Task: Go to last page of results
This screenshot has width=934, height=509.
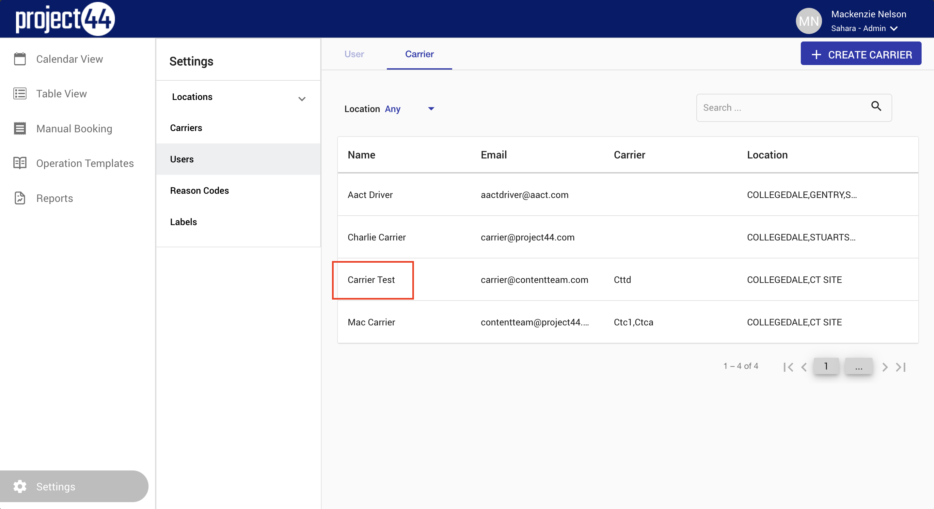Action: [x=901, y=367]
